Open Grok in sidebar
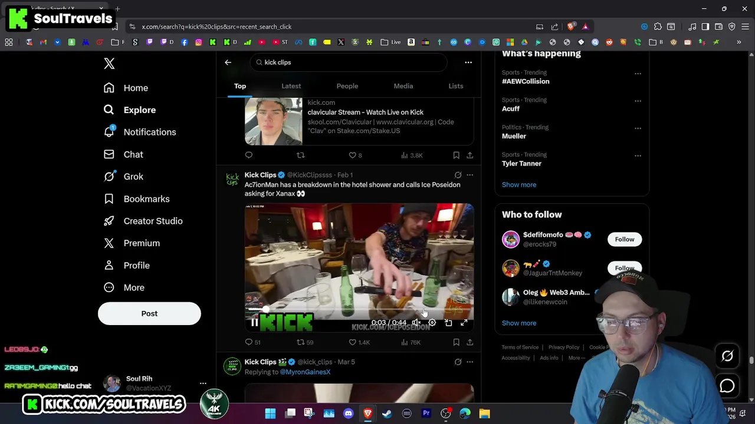This screenshot has height=424, width=755. (123, 177)
